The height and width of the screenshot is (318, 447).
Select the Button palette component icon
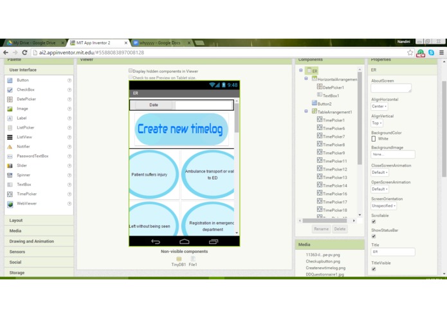pos(10,80)
